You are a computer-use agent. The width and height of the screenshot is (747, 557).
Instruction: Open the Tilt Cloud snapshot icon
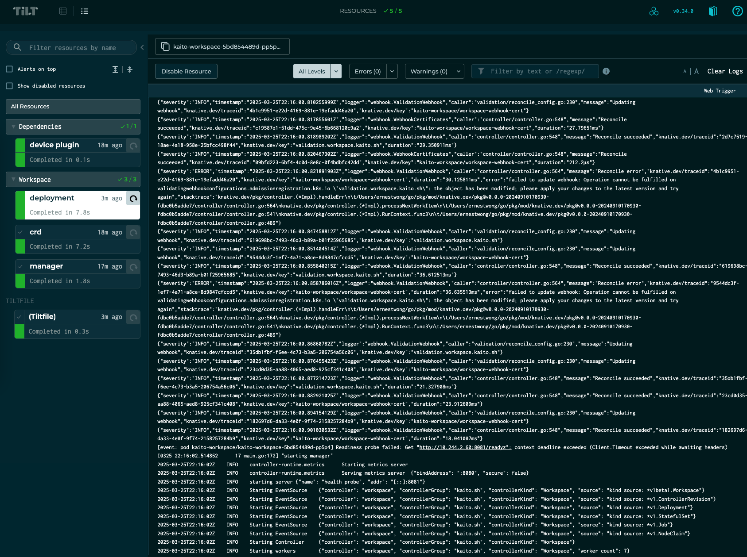pyautogui.click(x=654, y=11)
